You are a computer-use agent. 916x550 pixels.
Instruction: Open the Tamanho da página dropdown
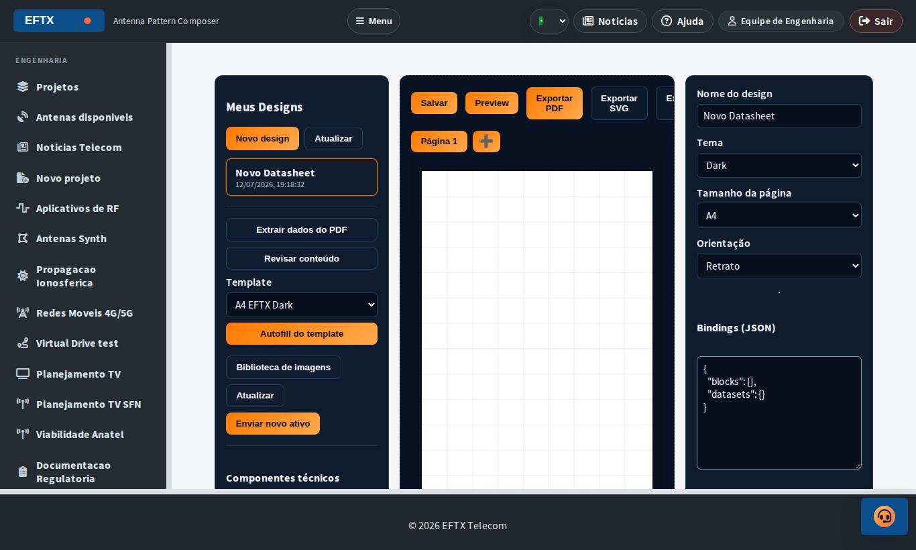(779, 215)
